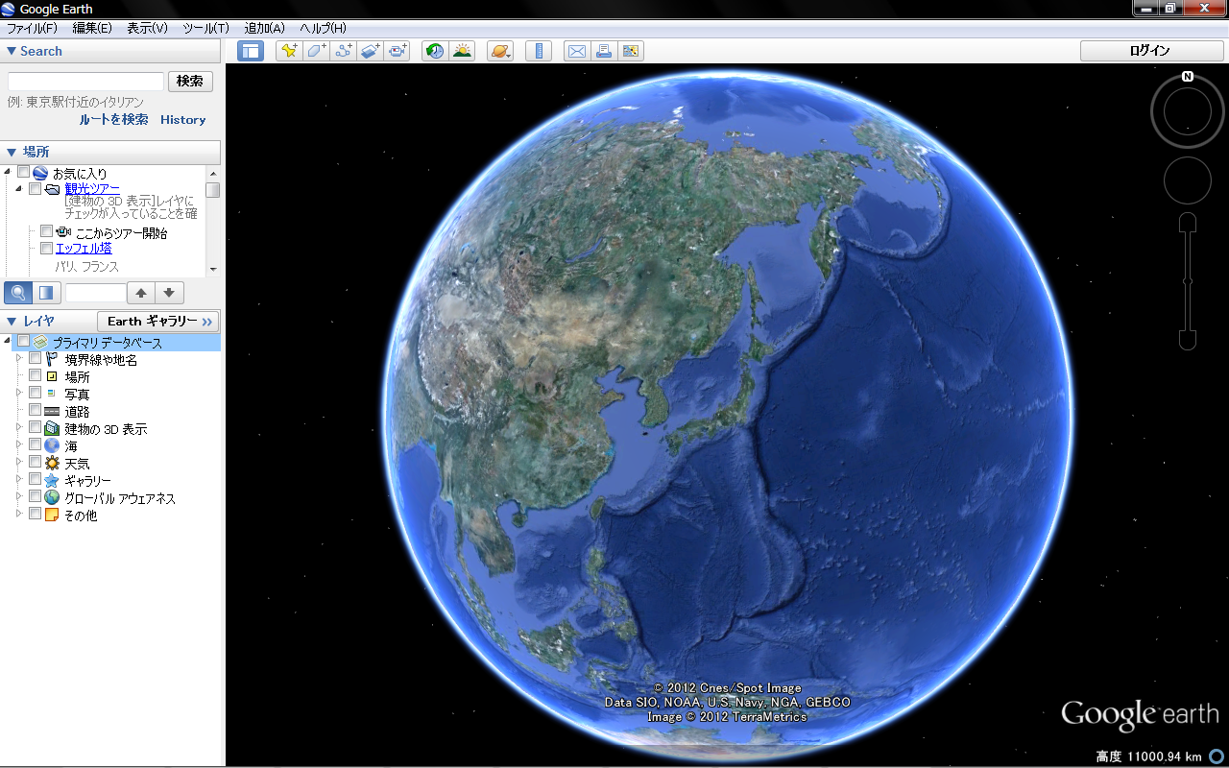Open the 追加(A) menu
The width and height of the screenshot is (1229, 768).
(x=265, y=28)
